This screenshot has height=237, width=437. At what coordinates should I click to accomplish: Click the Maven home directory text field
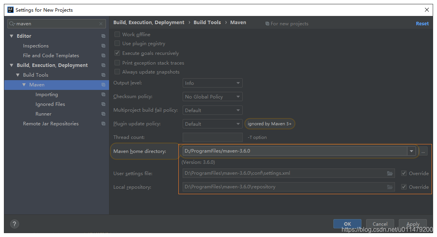click(295, 151)
